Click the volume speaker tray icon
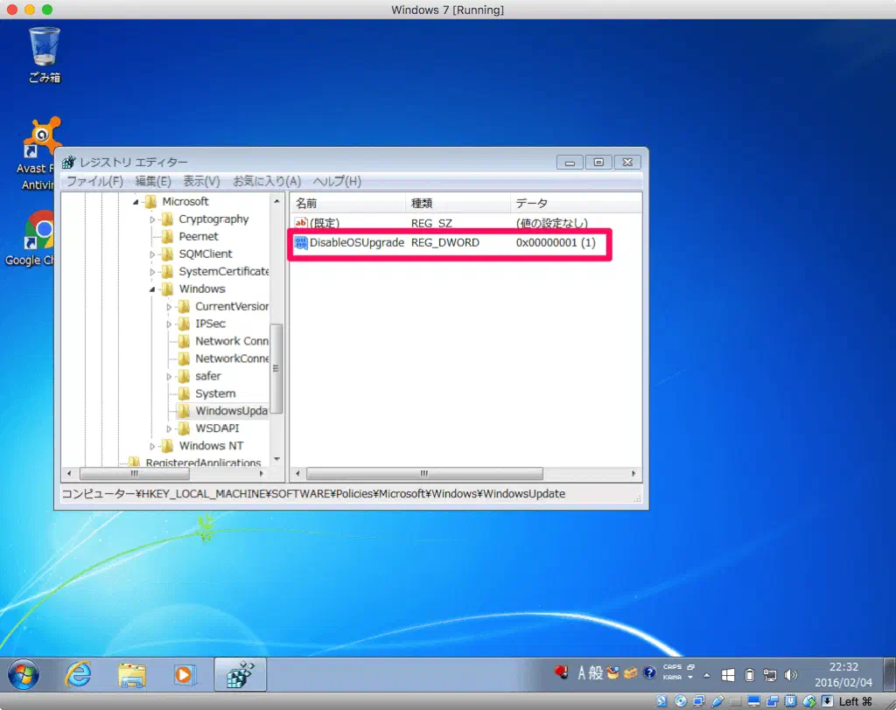896x710 pixels. click(x=791, y=674)
